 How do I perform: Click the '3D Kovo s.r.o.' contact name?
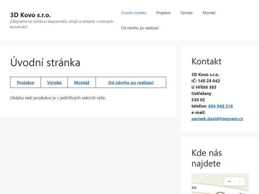click(x=205, y=74)
